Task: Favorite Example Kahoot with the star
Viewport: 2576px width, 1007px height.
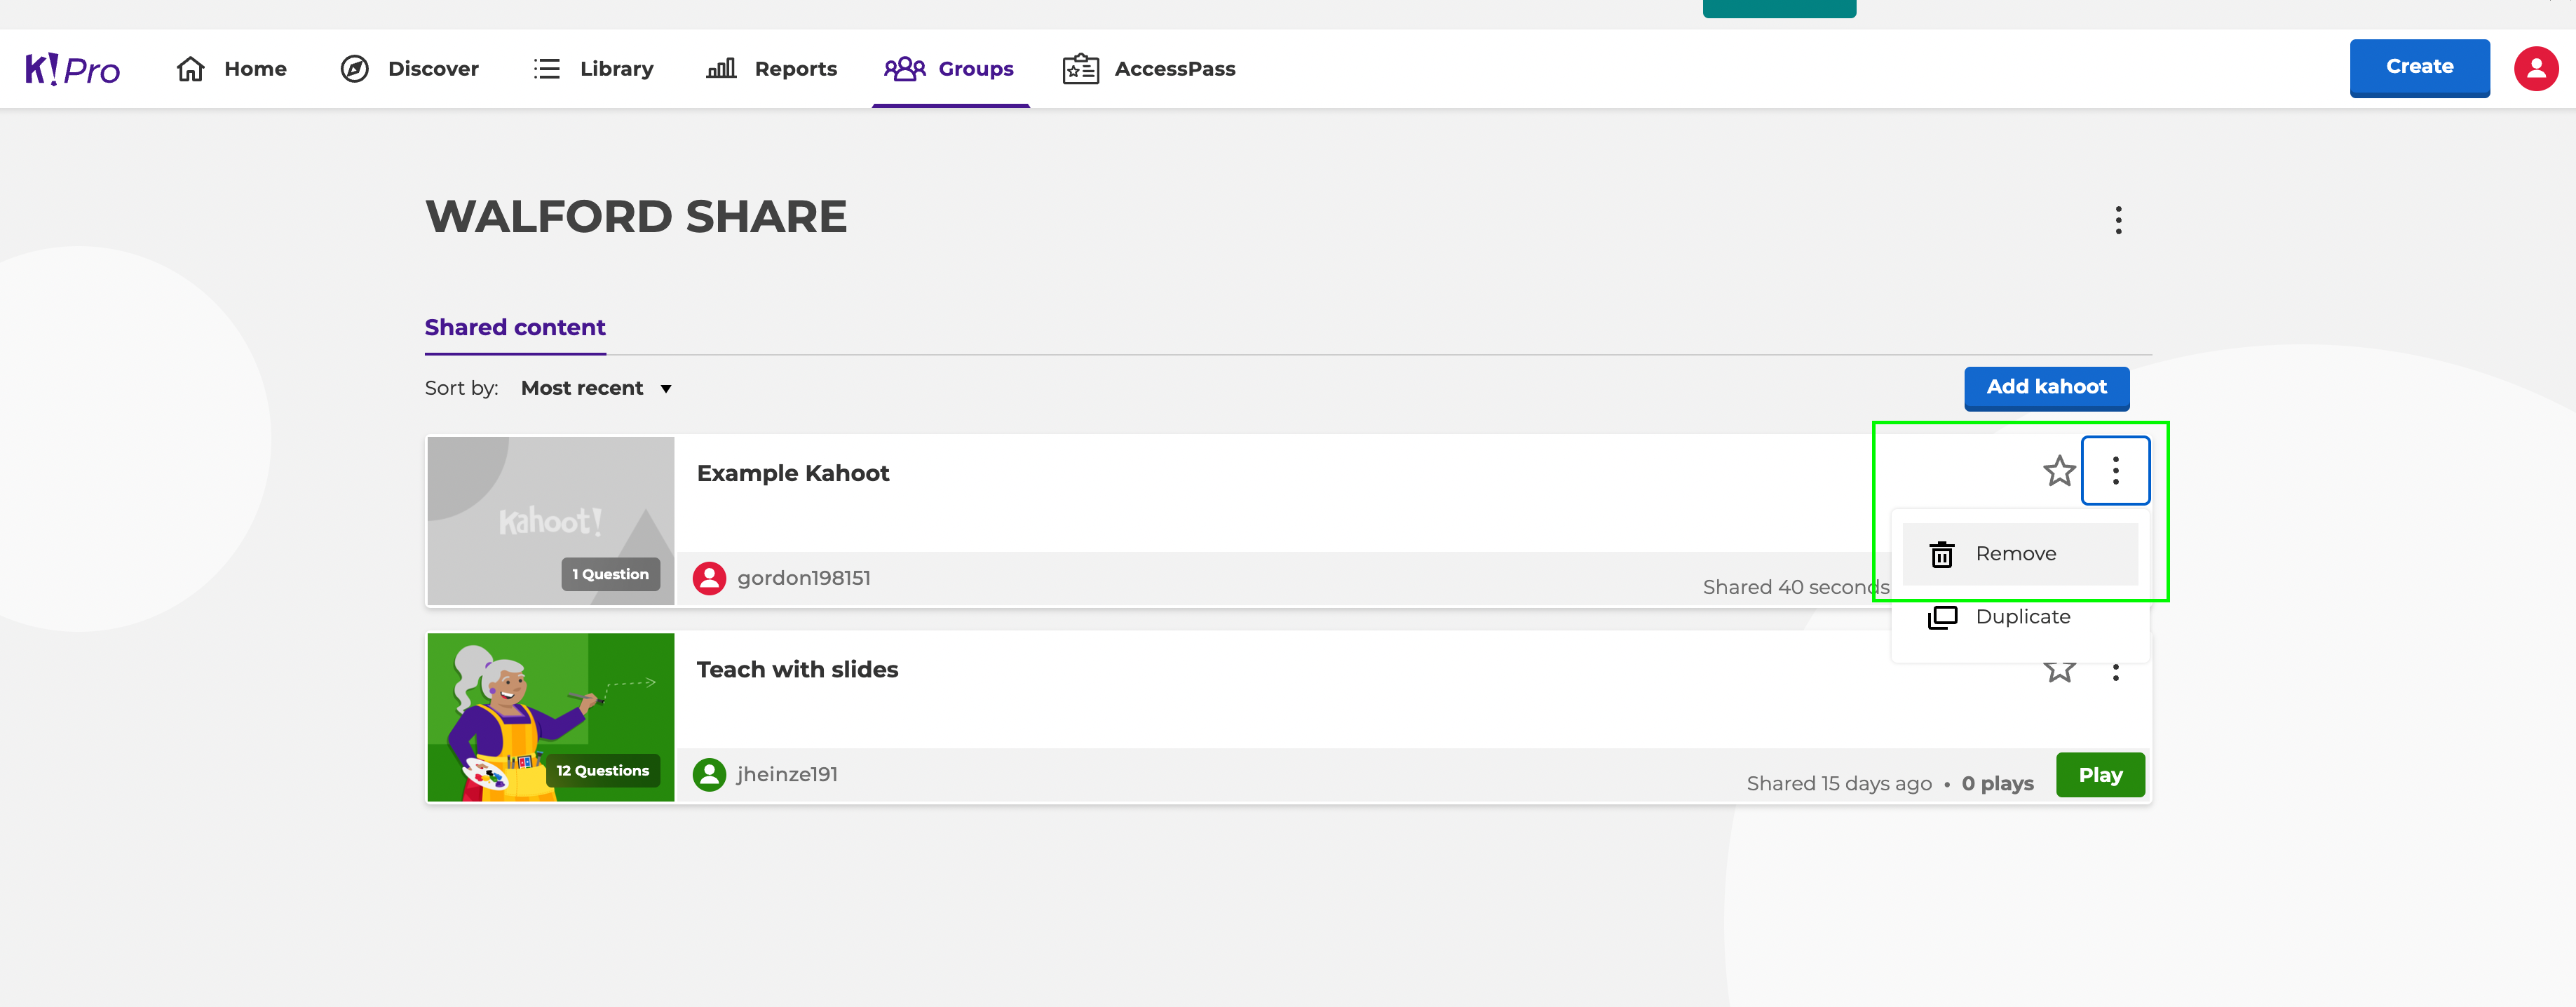Action: point(2059,470)
